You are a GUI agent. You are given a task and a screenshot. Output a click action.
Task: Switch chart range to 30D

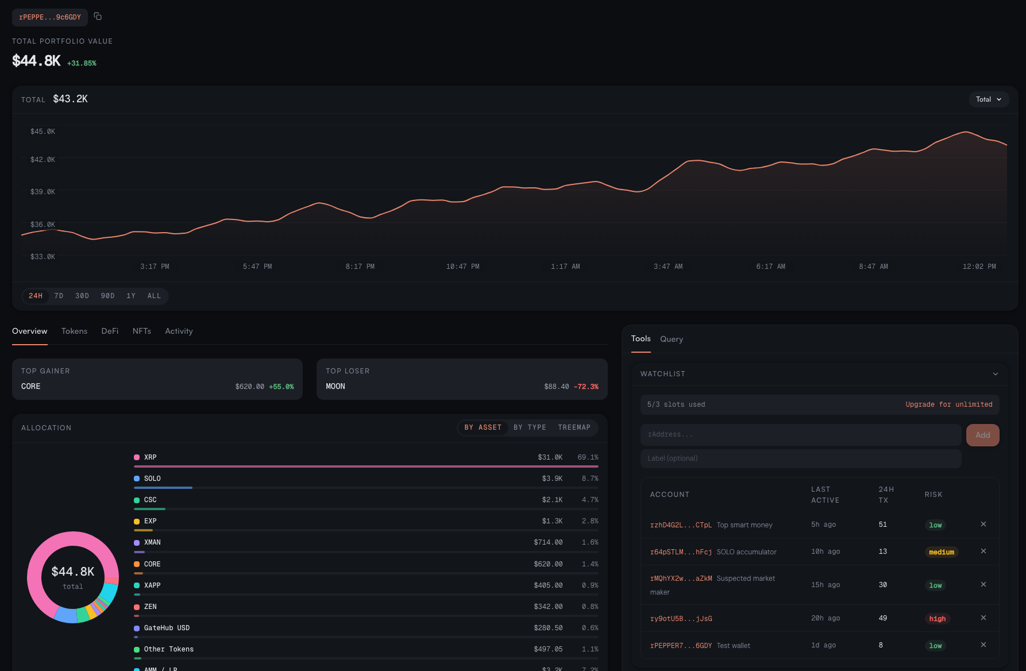(x=82, y=296)
